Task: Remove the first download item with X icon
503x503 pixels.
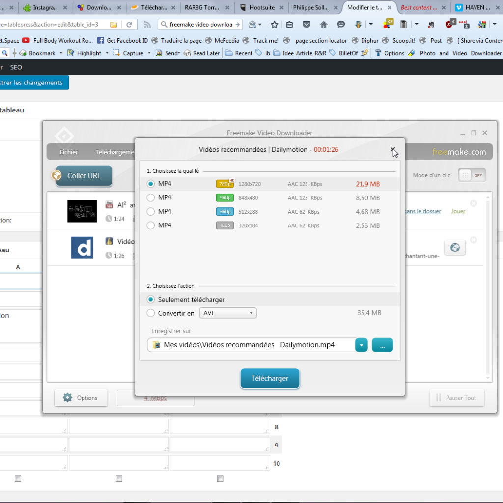Action: coord(473,203)
